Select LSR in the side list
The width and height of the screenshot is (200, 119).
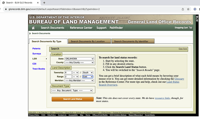[34, 59]
